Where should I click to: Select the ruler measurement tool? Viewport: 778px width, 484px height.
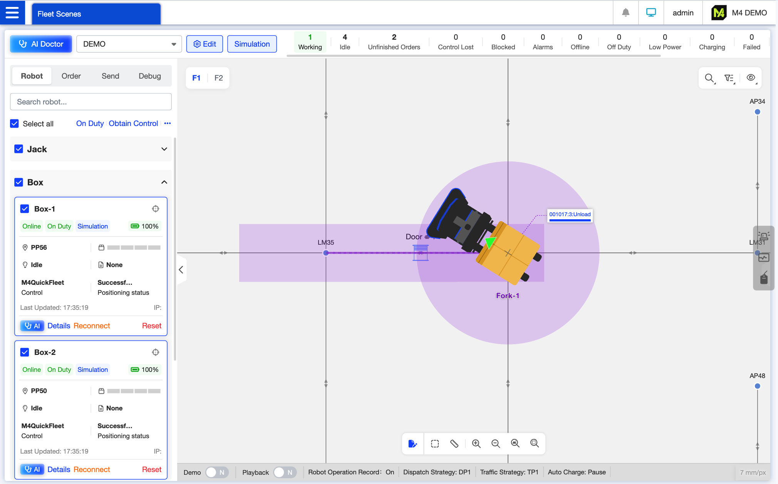coord(454,444)
